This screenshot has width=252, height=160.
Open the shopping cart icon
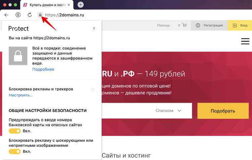point(184,25)
